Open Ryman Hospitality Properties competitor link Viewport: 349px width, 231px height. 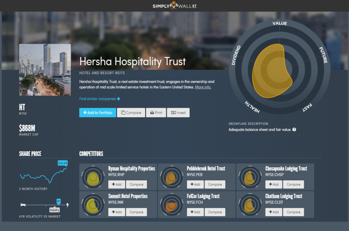pyautogui.click(x=131, y=168)
